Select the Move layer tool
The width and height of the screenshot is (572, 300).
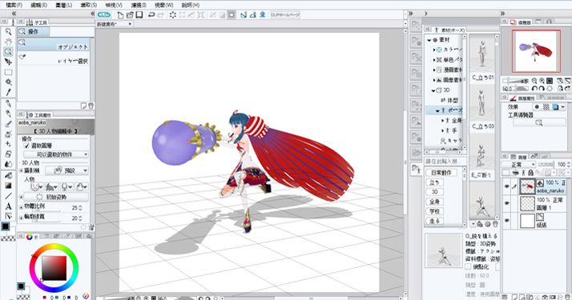click(8, 62)
